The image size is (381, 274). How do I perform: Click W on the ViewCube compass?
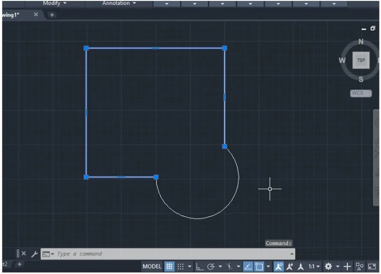tap(342, 61)
